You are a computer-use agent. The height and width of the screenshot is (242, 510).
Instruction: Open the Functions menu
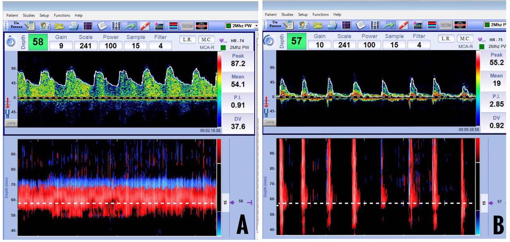click(x=62, y=15)
